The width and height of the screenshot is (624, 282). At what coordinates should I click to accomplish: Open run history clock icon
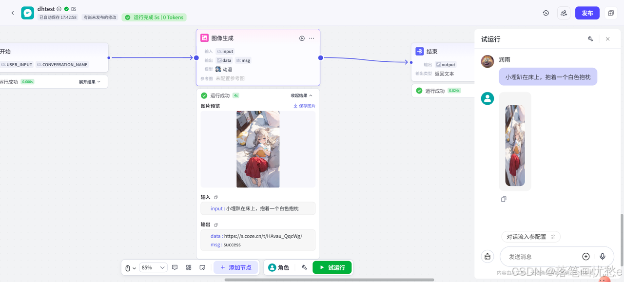[546, 13]
